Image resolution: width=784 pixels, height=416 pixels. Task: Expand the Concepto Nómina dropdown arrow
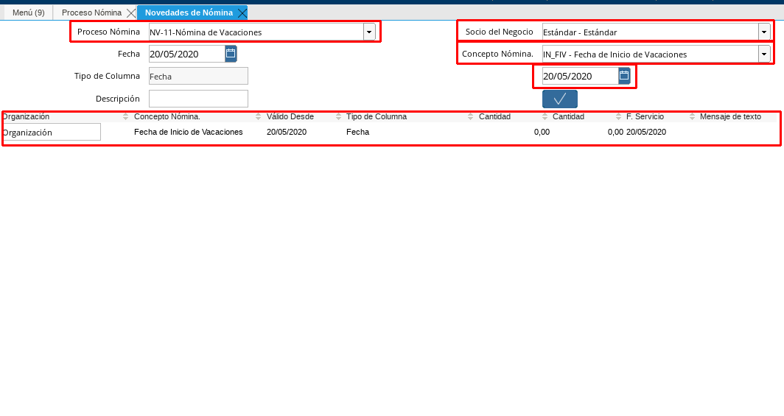point(764,54)
